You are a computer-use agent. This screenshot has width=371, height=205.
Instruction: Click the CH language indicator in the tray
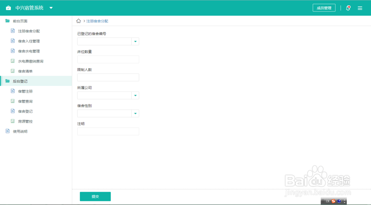(328, 201)
